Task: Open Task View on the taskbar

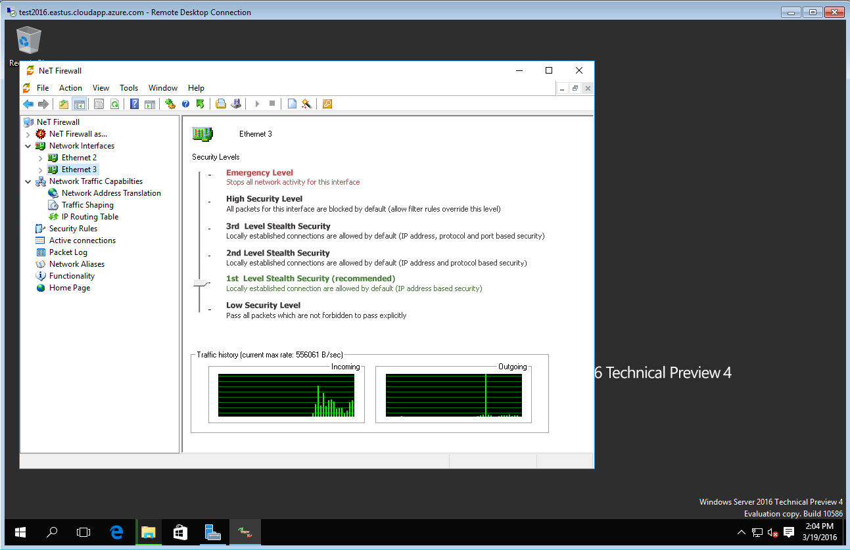Action: click(83, 532)
